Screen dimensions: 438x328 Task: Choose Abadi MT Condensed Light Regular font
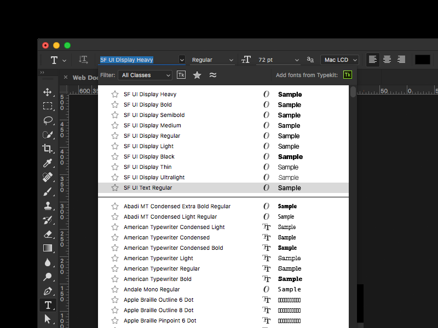click(x=223, y=216)
